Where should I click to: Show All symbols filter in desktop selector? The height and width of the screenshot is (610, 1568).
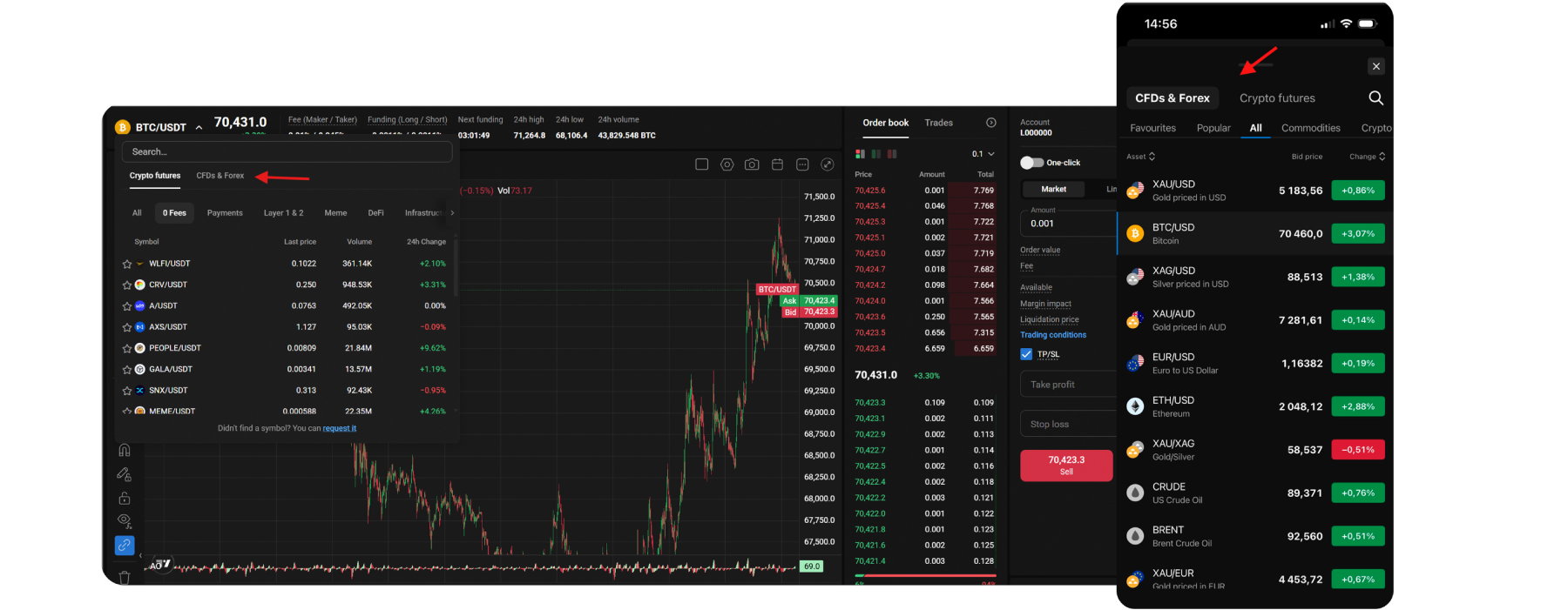pyautogui.click(x=137, y=213)
